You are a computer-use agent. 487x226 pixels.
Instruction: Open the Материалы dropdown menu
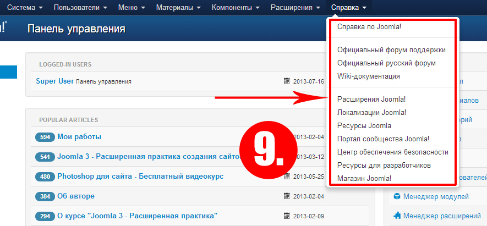tap(178, 8)
